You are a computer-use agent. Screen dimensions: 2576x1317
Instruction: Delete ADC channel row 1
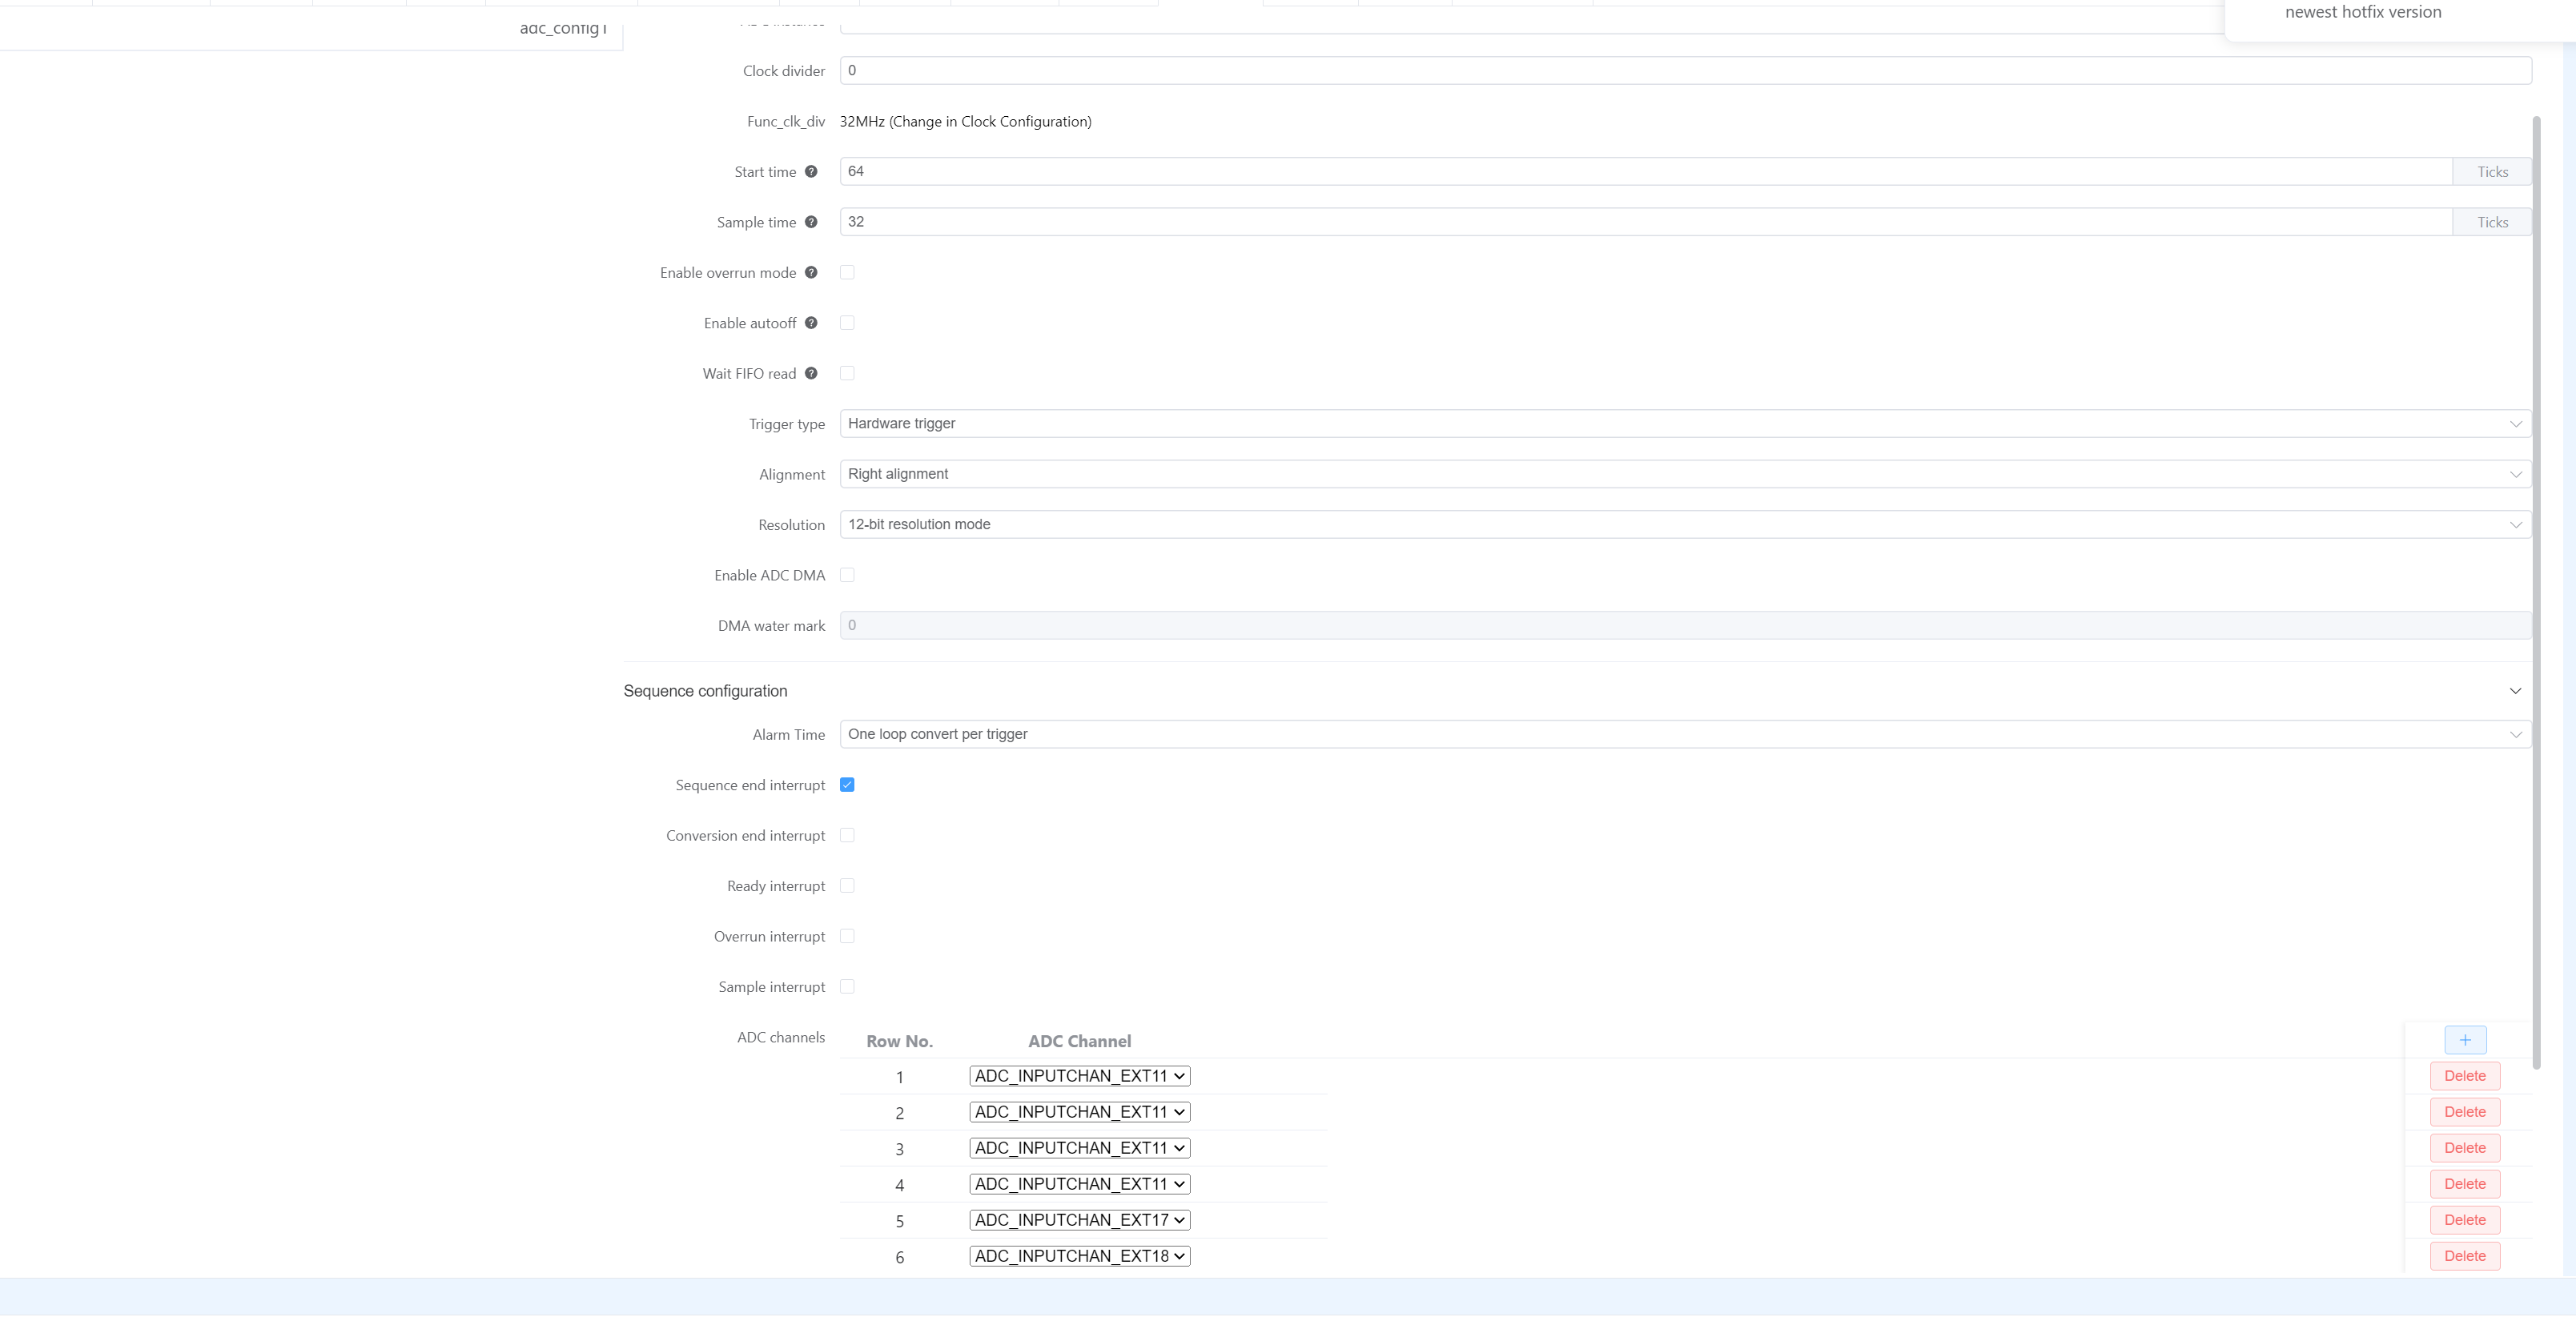tap(2464, 1076)
